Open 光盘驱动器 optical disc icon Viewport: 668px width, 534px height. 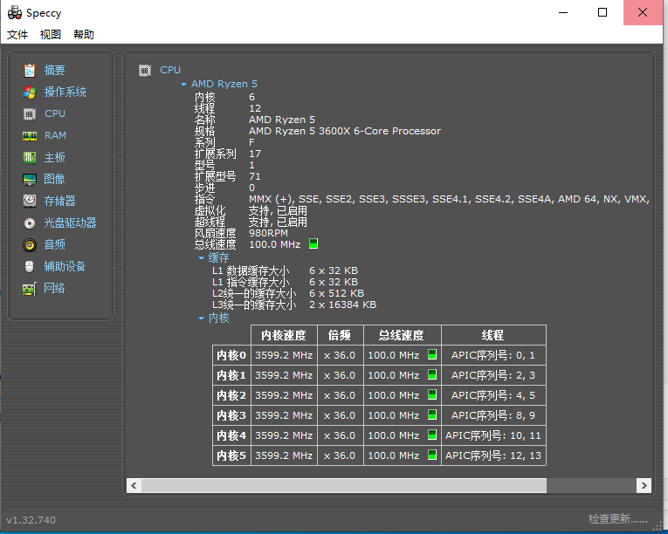coord(30,223)
